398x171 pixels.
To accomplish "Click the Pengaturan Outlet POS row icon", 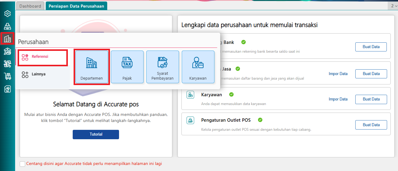I will click(190, 120).
